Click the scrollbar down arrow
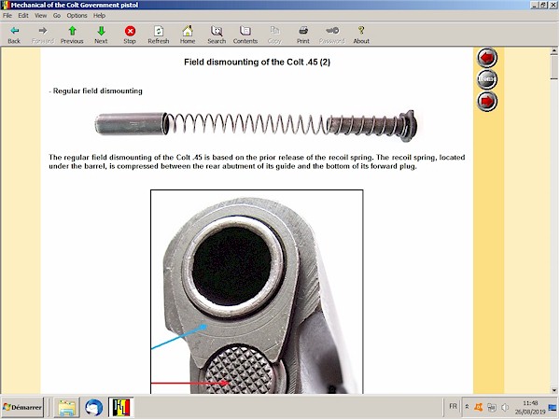This screenshot has width=560, height=420. [553, 390]
